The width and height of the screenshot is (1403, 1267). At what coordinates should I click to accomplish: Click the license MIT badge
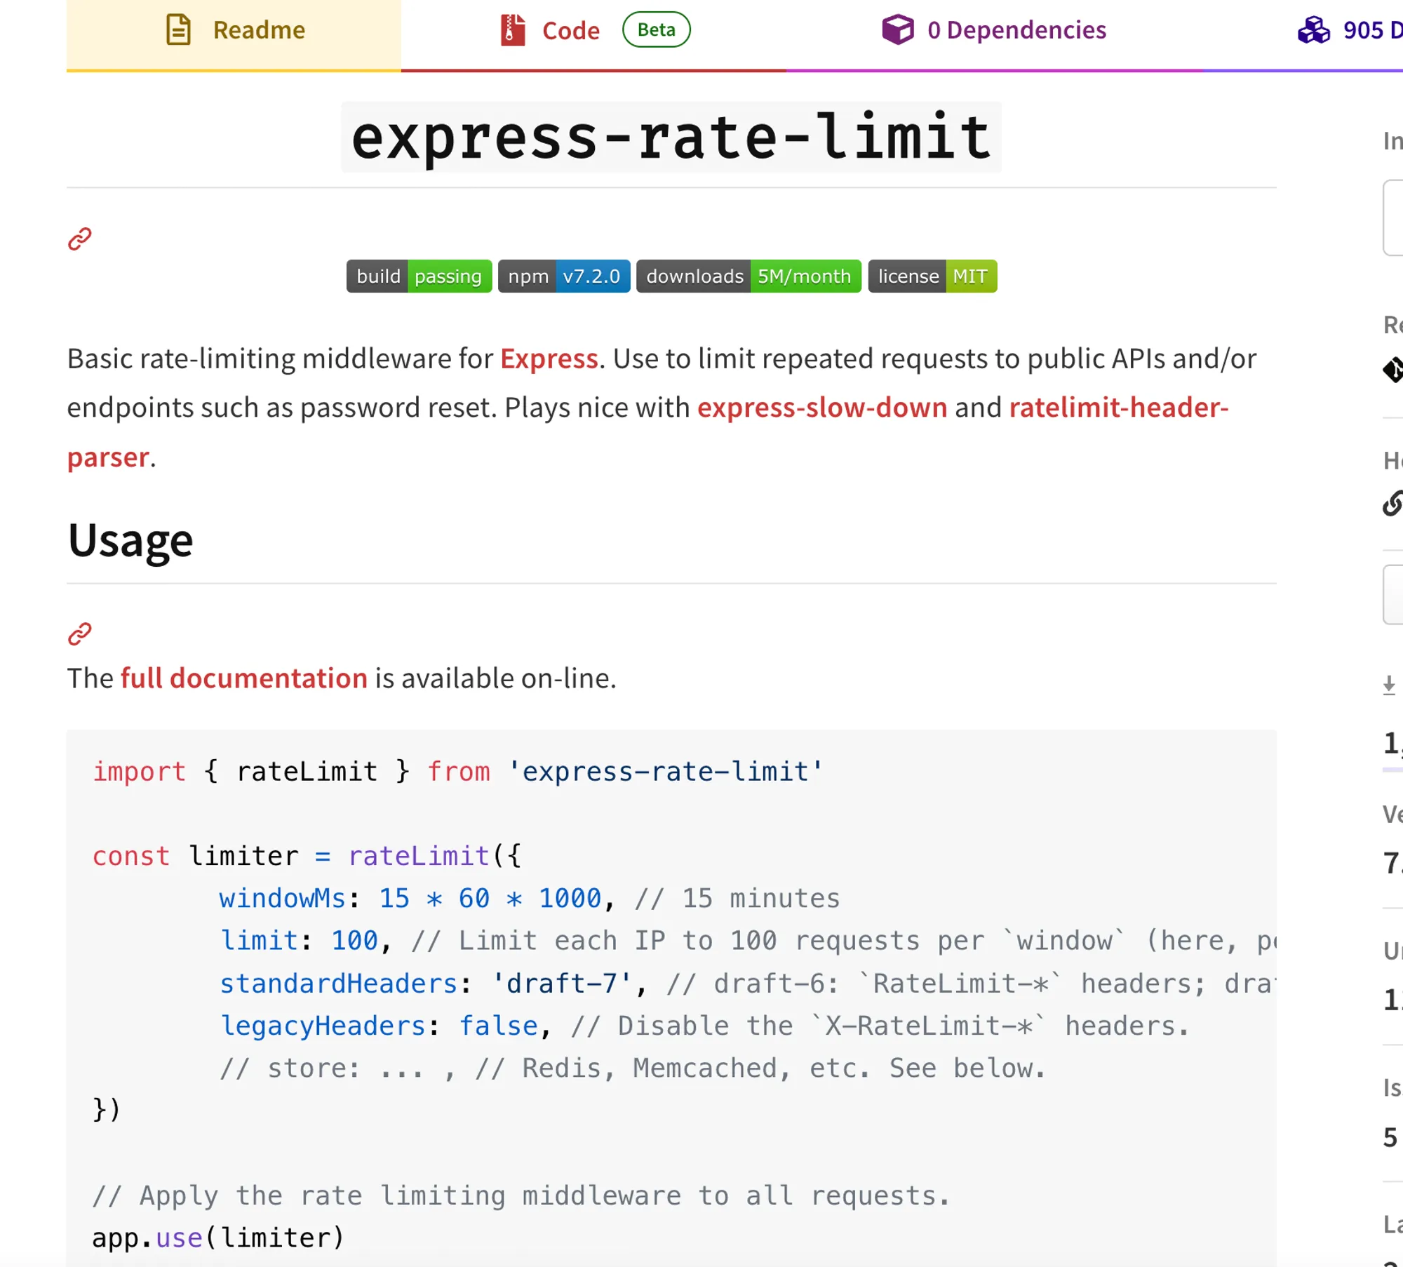pos(932,276)
